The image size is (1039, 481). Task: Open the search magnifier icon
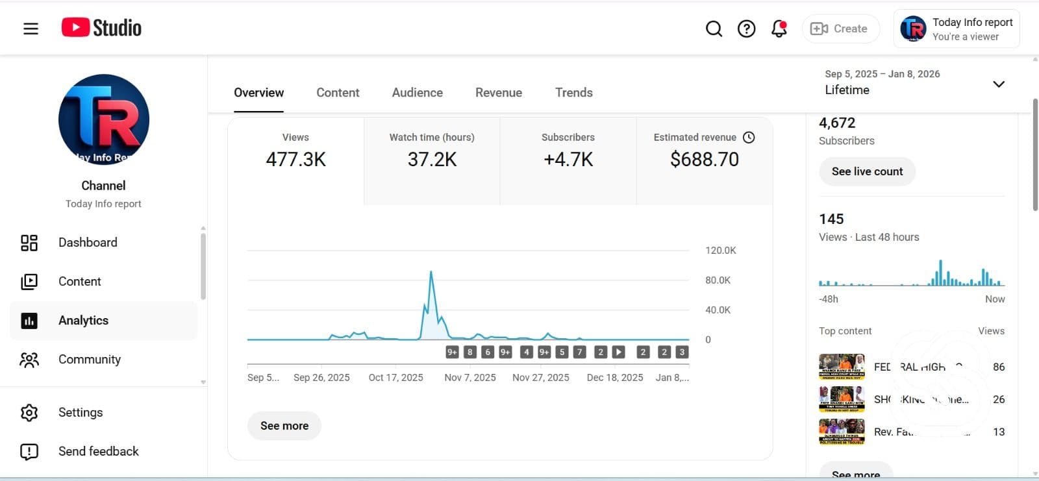coord(714,29)
